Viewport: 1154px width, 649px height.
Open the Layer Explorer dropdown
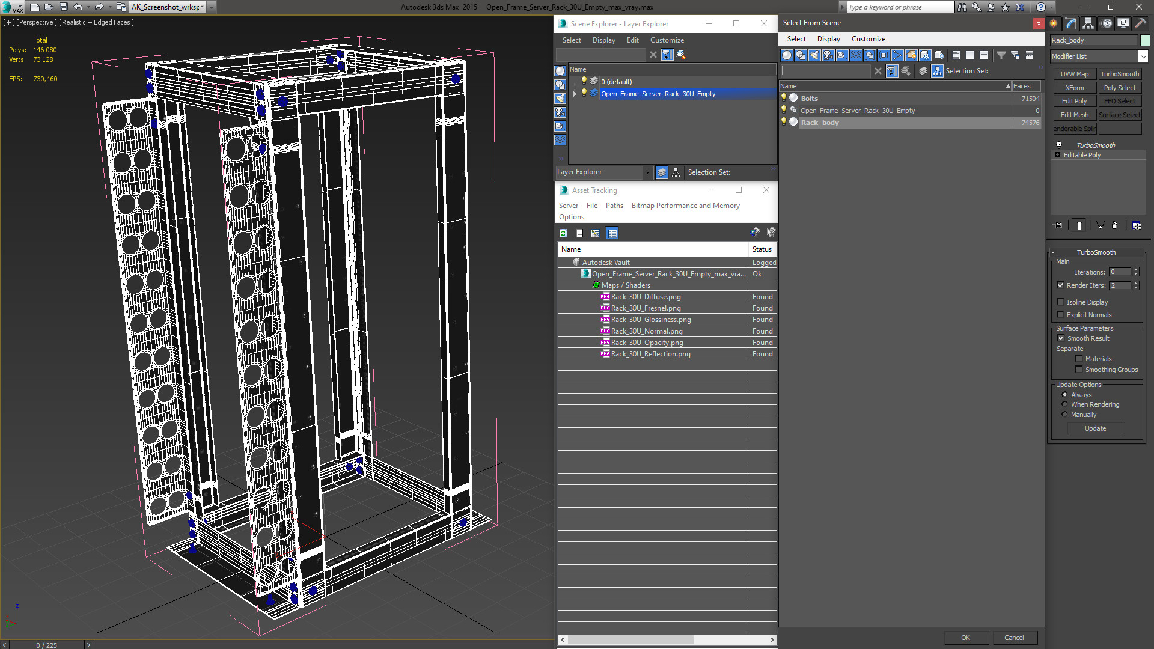(647, 172)
